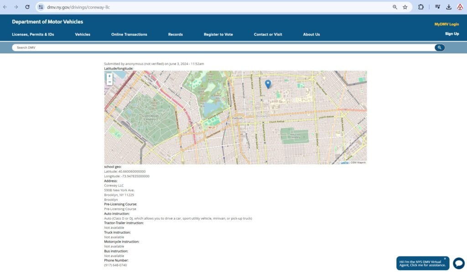The image size is (467, 272).
Task: Open the media controls icon
Action: 437,7
